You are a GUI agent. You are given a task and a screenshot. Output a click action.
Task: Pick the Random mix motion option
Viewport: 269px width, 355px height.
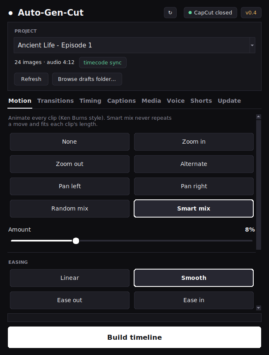point(70,208)
